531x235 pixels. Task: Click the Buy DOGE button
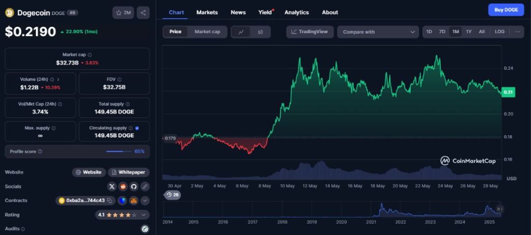(506, 10)
